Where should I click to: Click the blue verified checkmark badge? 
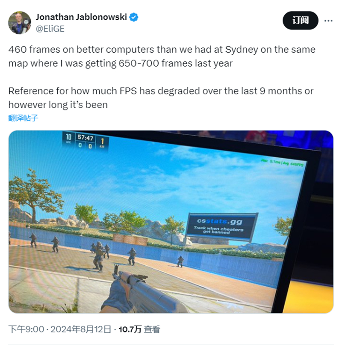pos(133,17)
